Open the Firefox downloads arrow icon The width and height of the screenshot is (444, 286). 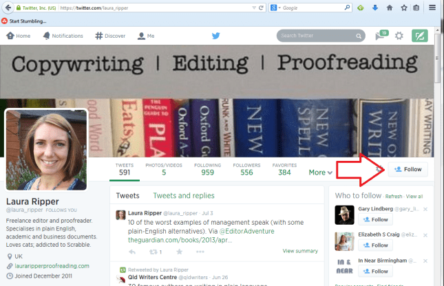375,8
